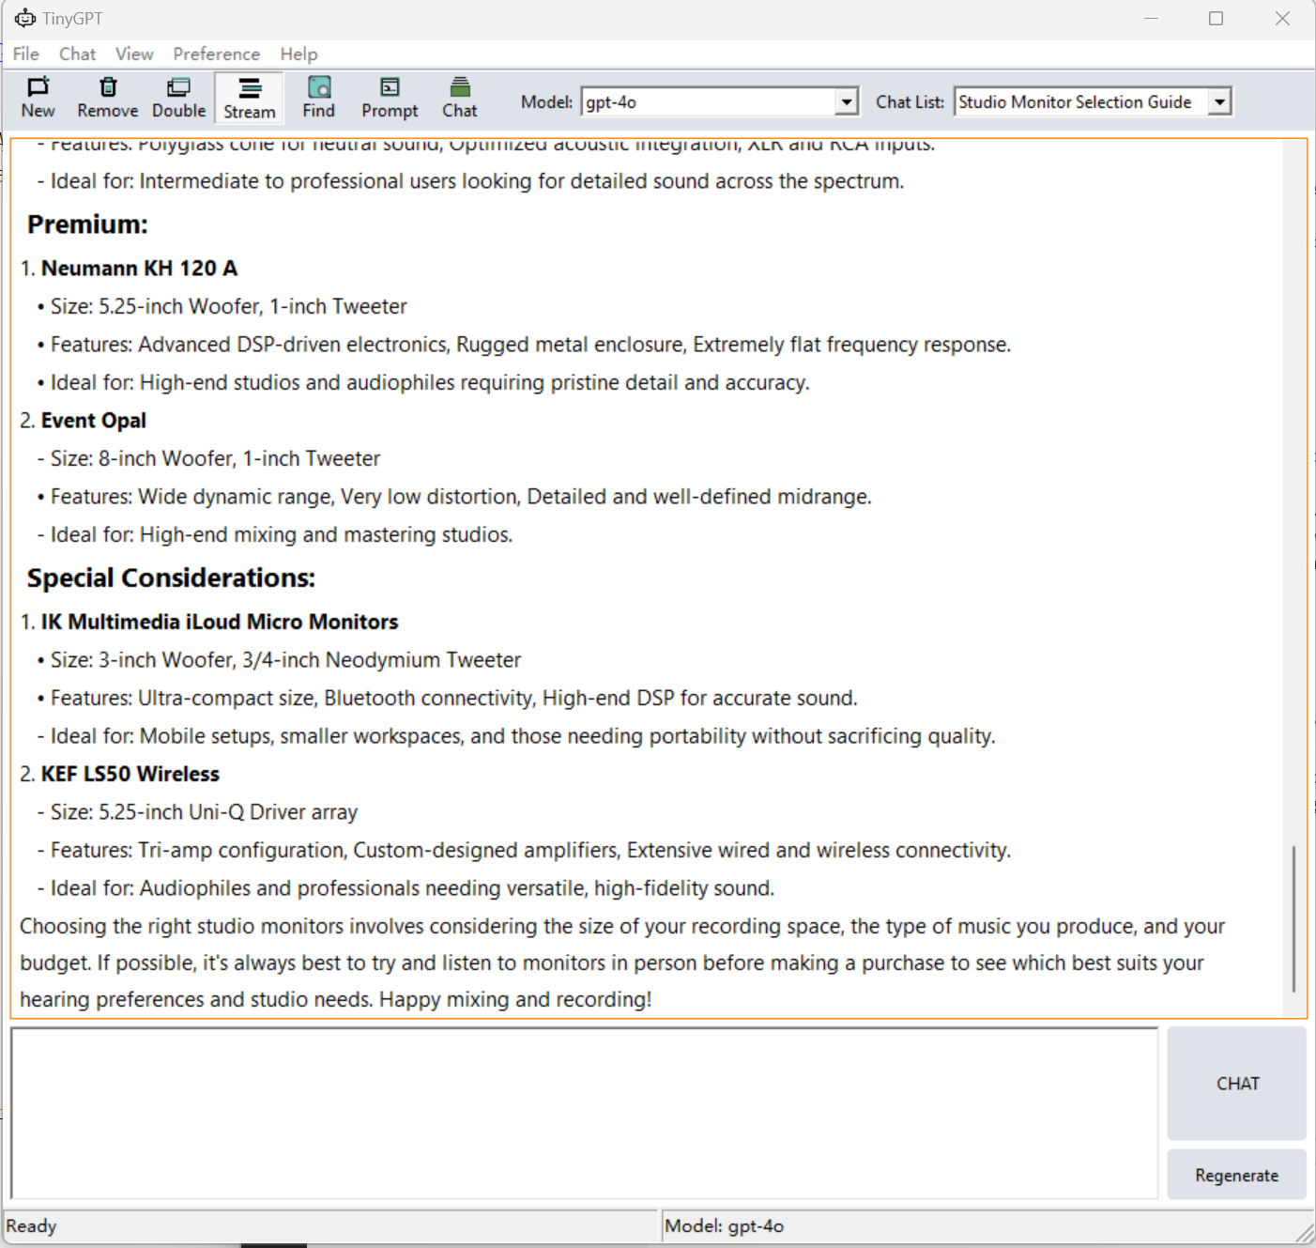
Task: Click the Ready status bar text
Action: pos(31,1225)
